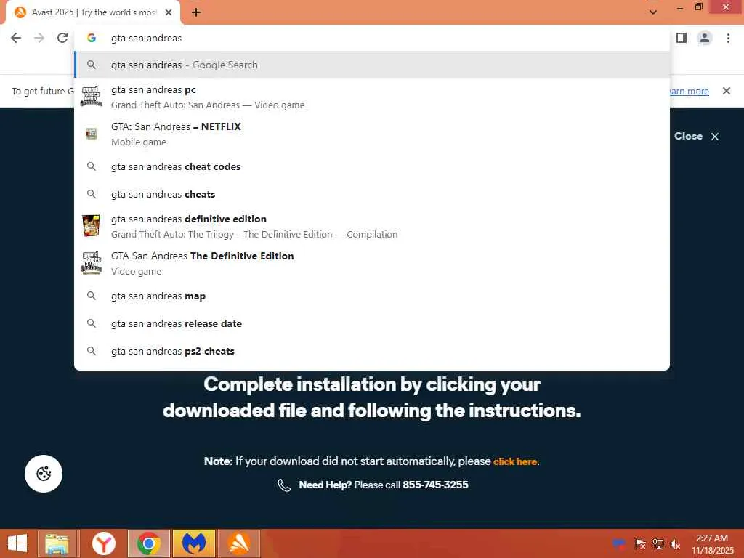This screenshot has height=558, width=744.
Task: Open tab search chevron in title bar
Action: [x=653, y=12]
